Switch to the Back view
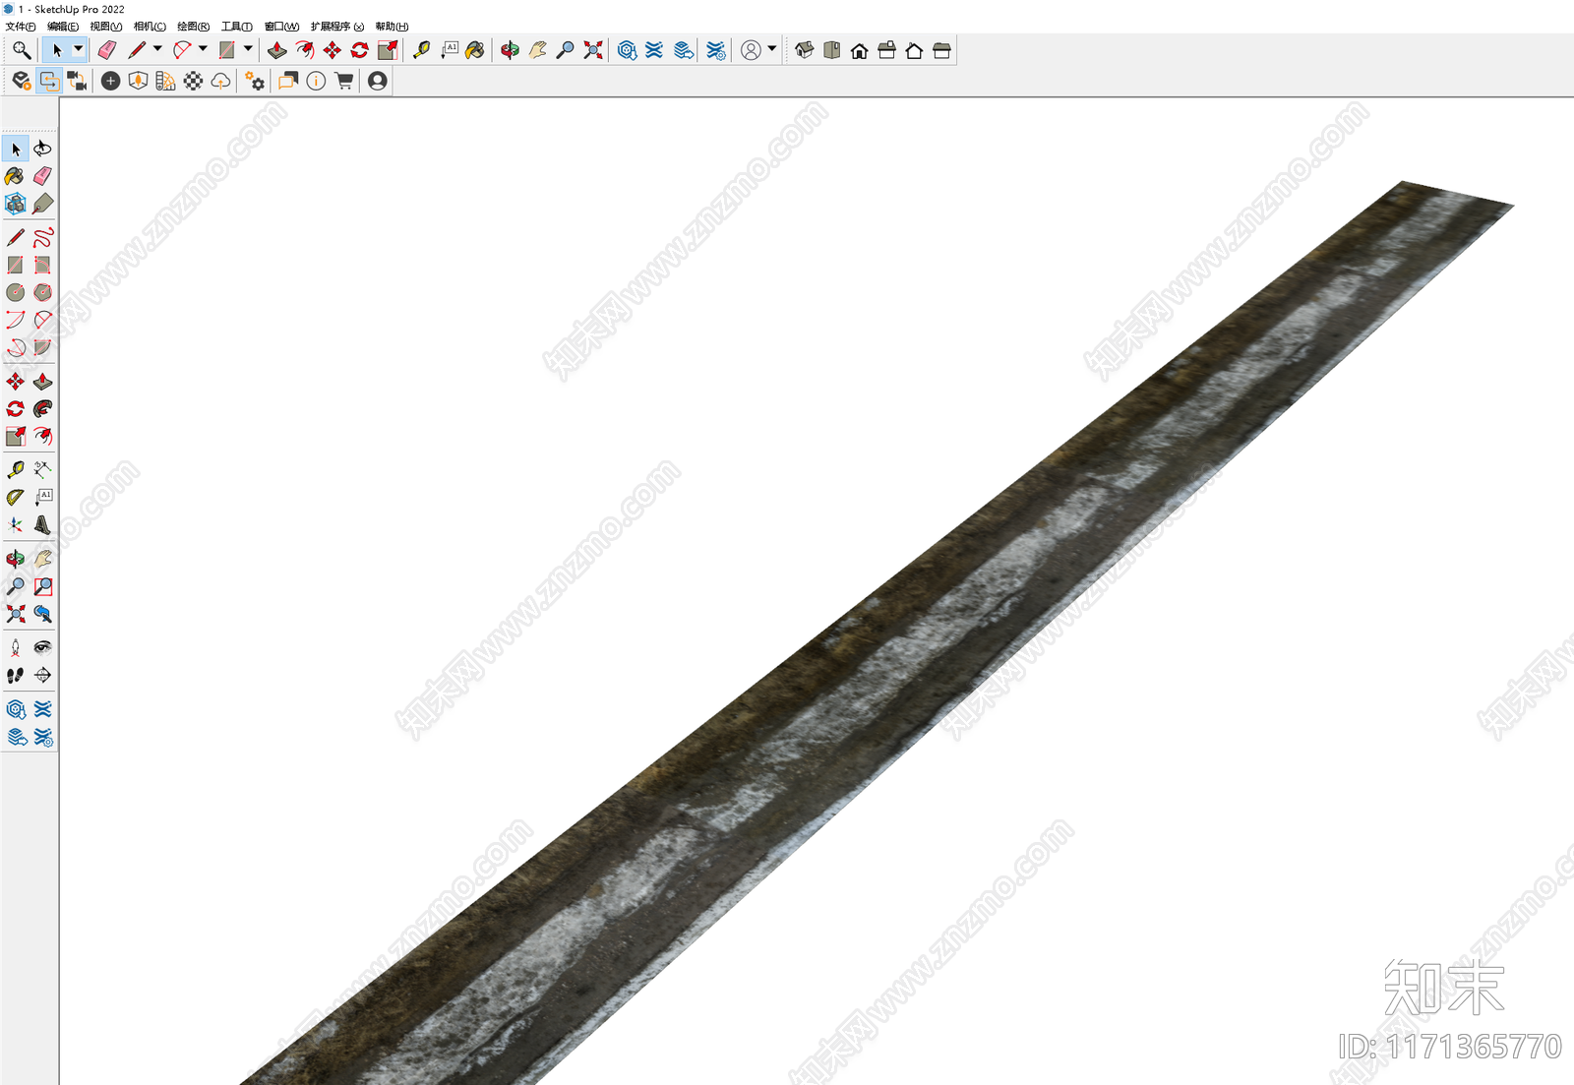The width and height of the screenshot is (1574, 1085). point(914,50)
